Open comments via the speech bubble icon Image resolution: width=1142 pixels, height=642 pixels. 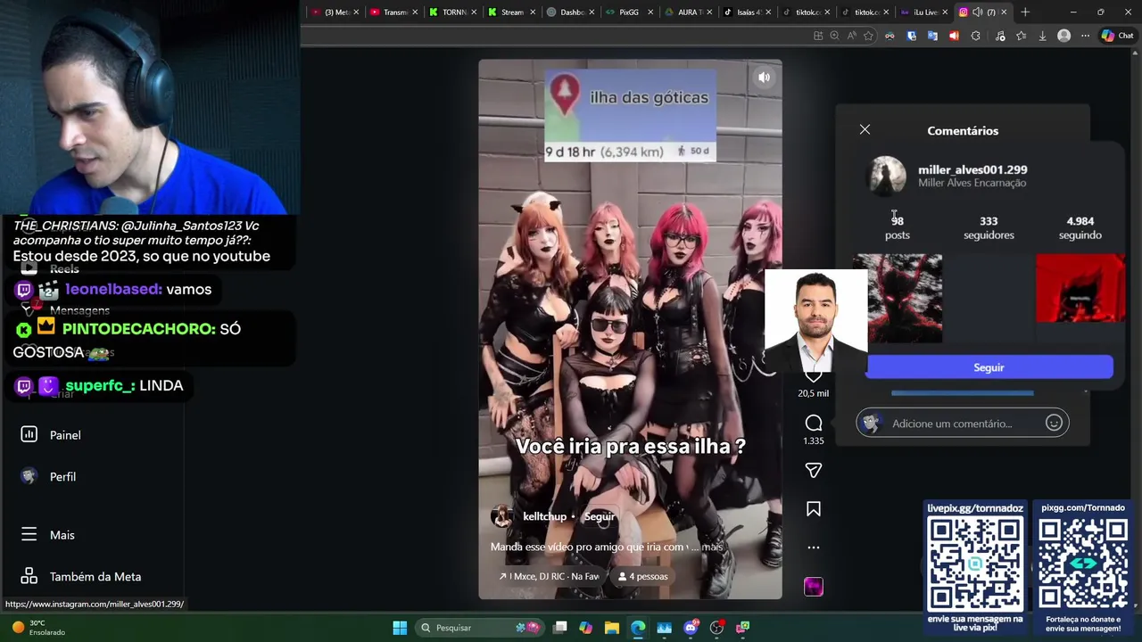814,423
